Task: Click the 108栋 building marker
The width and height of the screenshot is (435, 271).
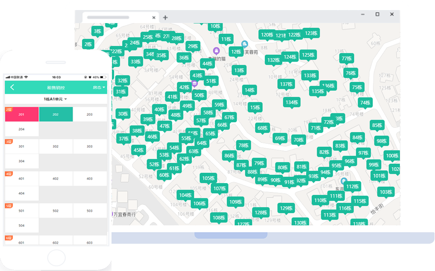Action: tap(219, 218)
